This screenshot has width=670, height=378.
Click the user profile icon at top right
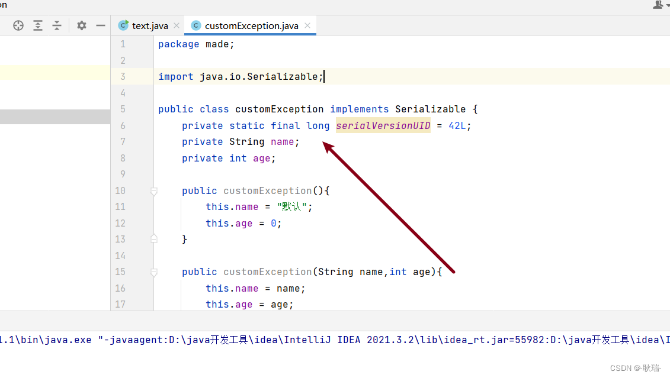click(659, 5)
